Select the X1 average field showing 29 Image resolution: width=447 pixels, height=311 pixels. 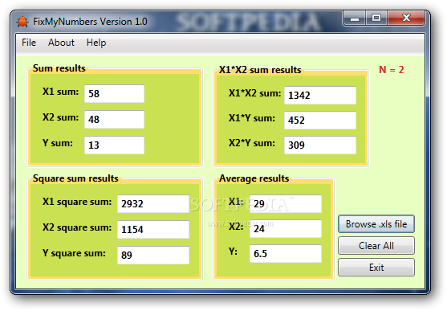coord(286,204)
